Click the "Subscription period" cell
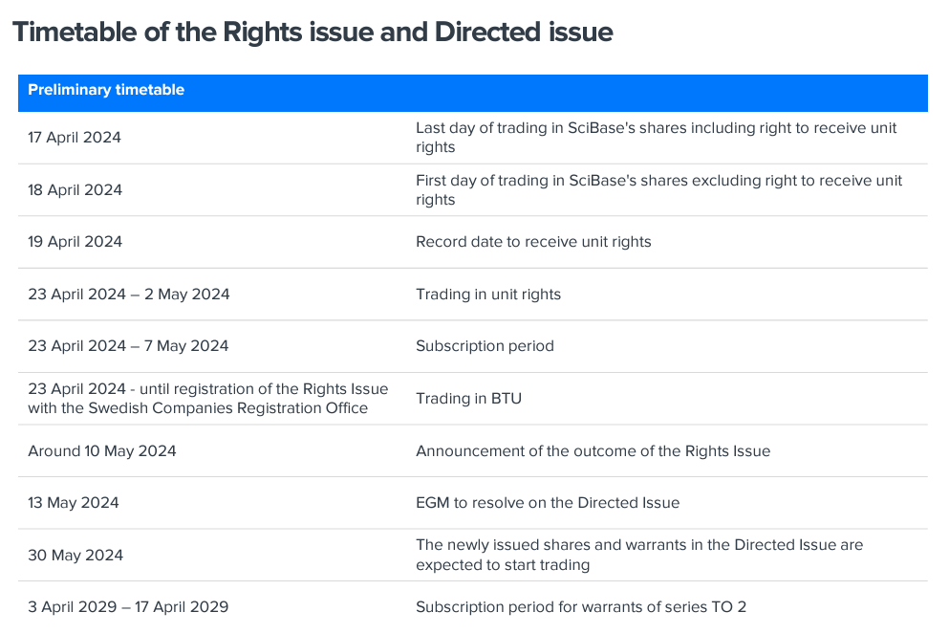949x634 pixels. 485,346
